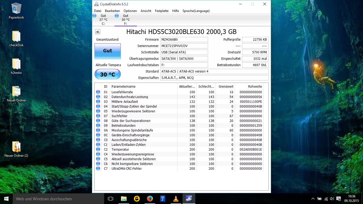The width and height of the screenshot is (363, 204).
Task: Open File Explorer from taskbar
Action: (124, 199)
